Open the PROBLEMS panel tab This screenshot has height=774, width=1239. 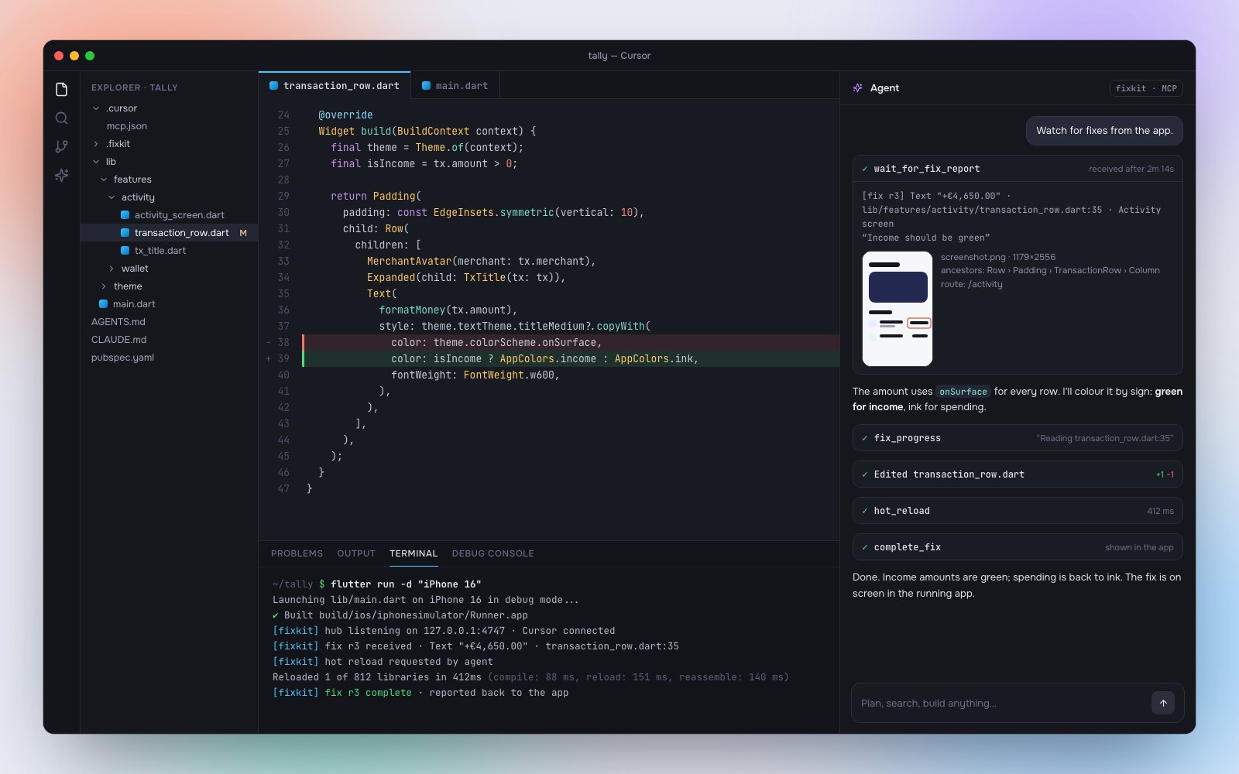(x=297, y=553)
